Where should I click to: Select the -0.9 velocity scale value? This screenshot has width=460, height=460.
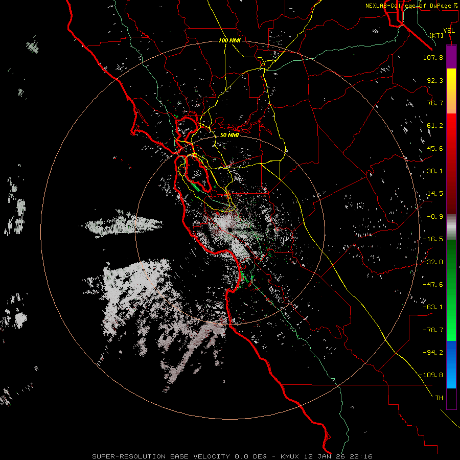pos(435,217)
